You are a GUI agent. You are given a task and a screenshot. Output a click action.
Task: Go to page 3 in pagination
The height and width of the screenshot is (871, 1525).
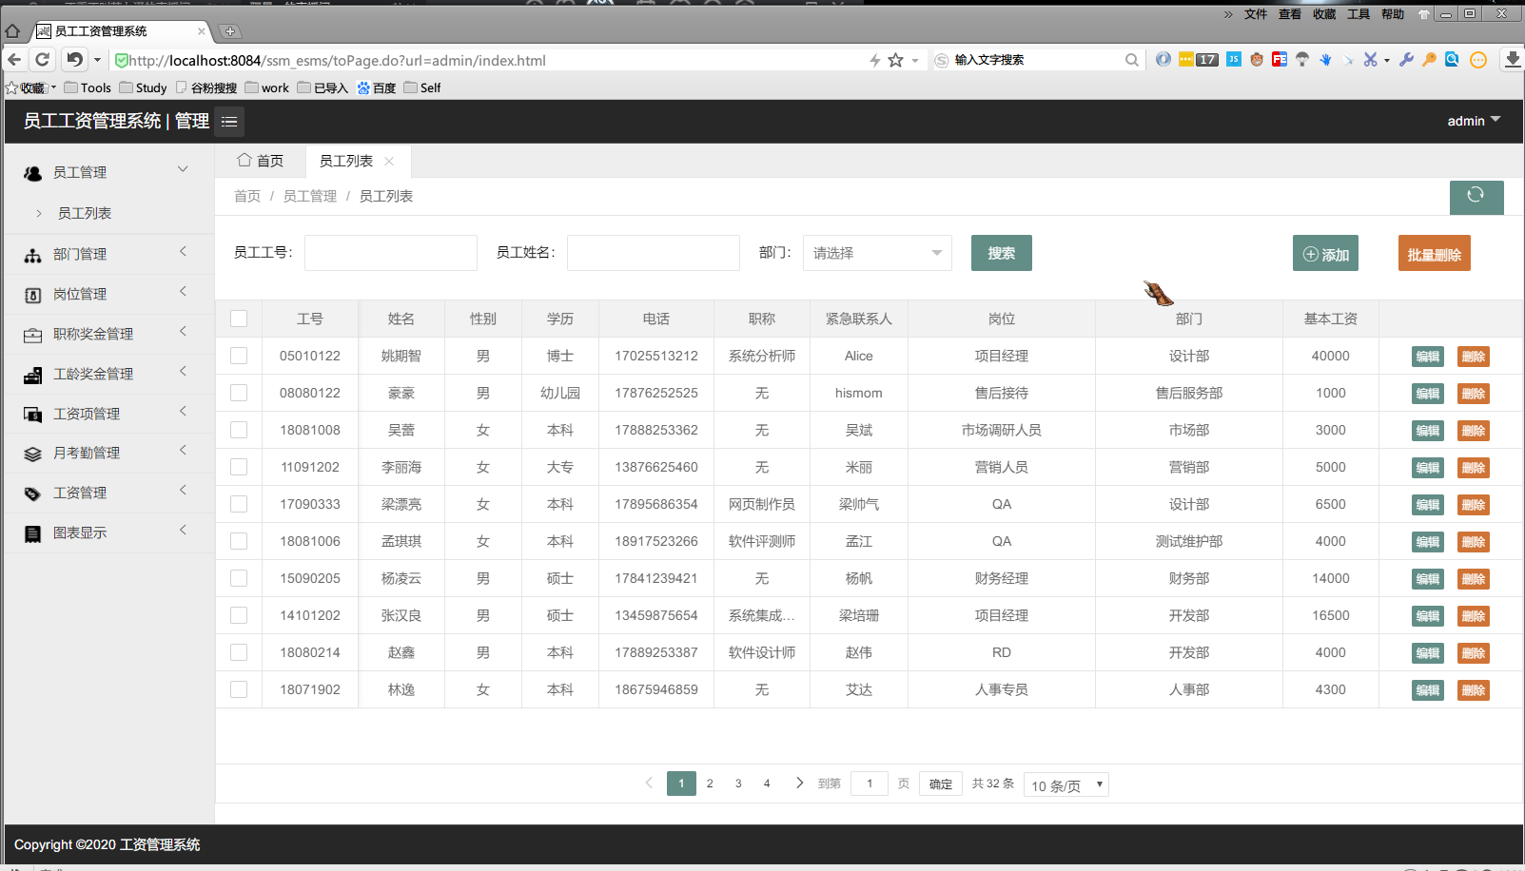[738, 784]
